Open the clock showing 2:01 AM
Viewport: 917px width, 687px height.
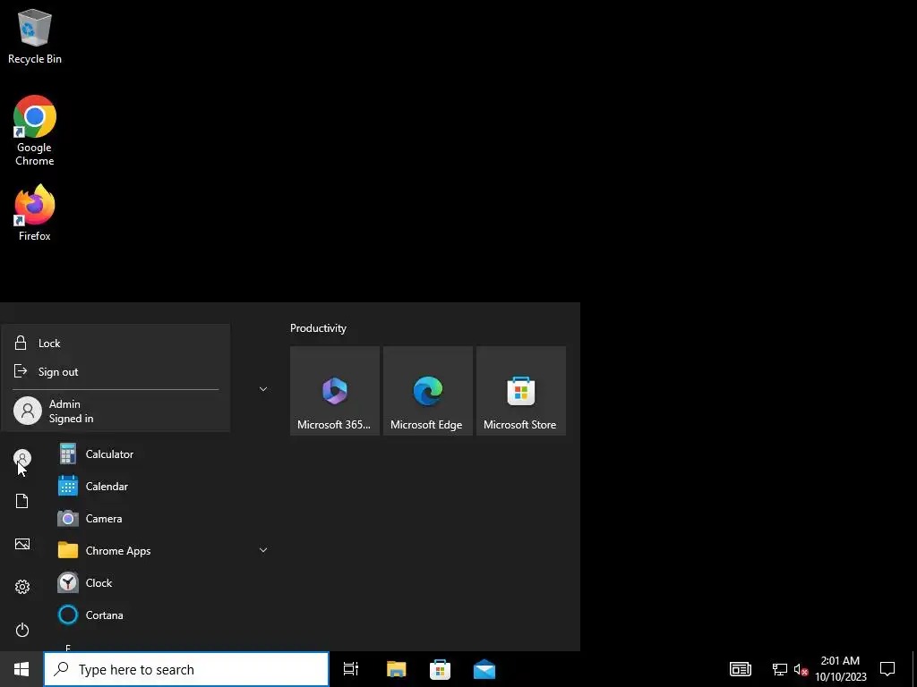coord(840,669)
